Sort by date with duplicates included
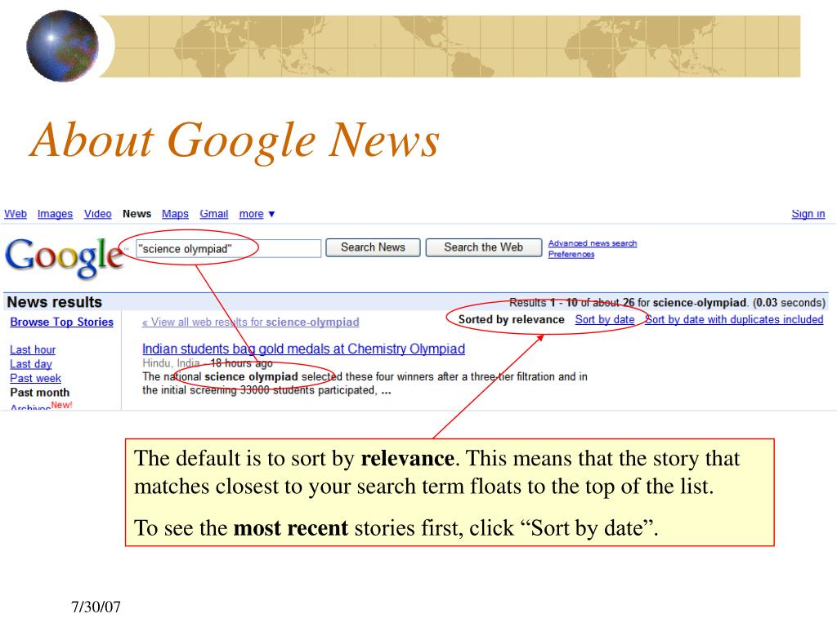This screenshot has height=627, width=837. (x=734, y=319)
